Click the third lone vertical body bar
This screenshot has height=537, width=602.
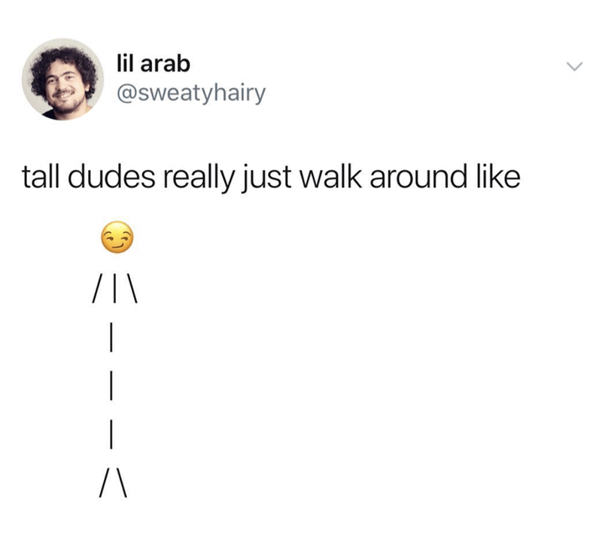tap(111, 434)
